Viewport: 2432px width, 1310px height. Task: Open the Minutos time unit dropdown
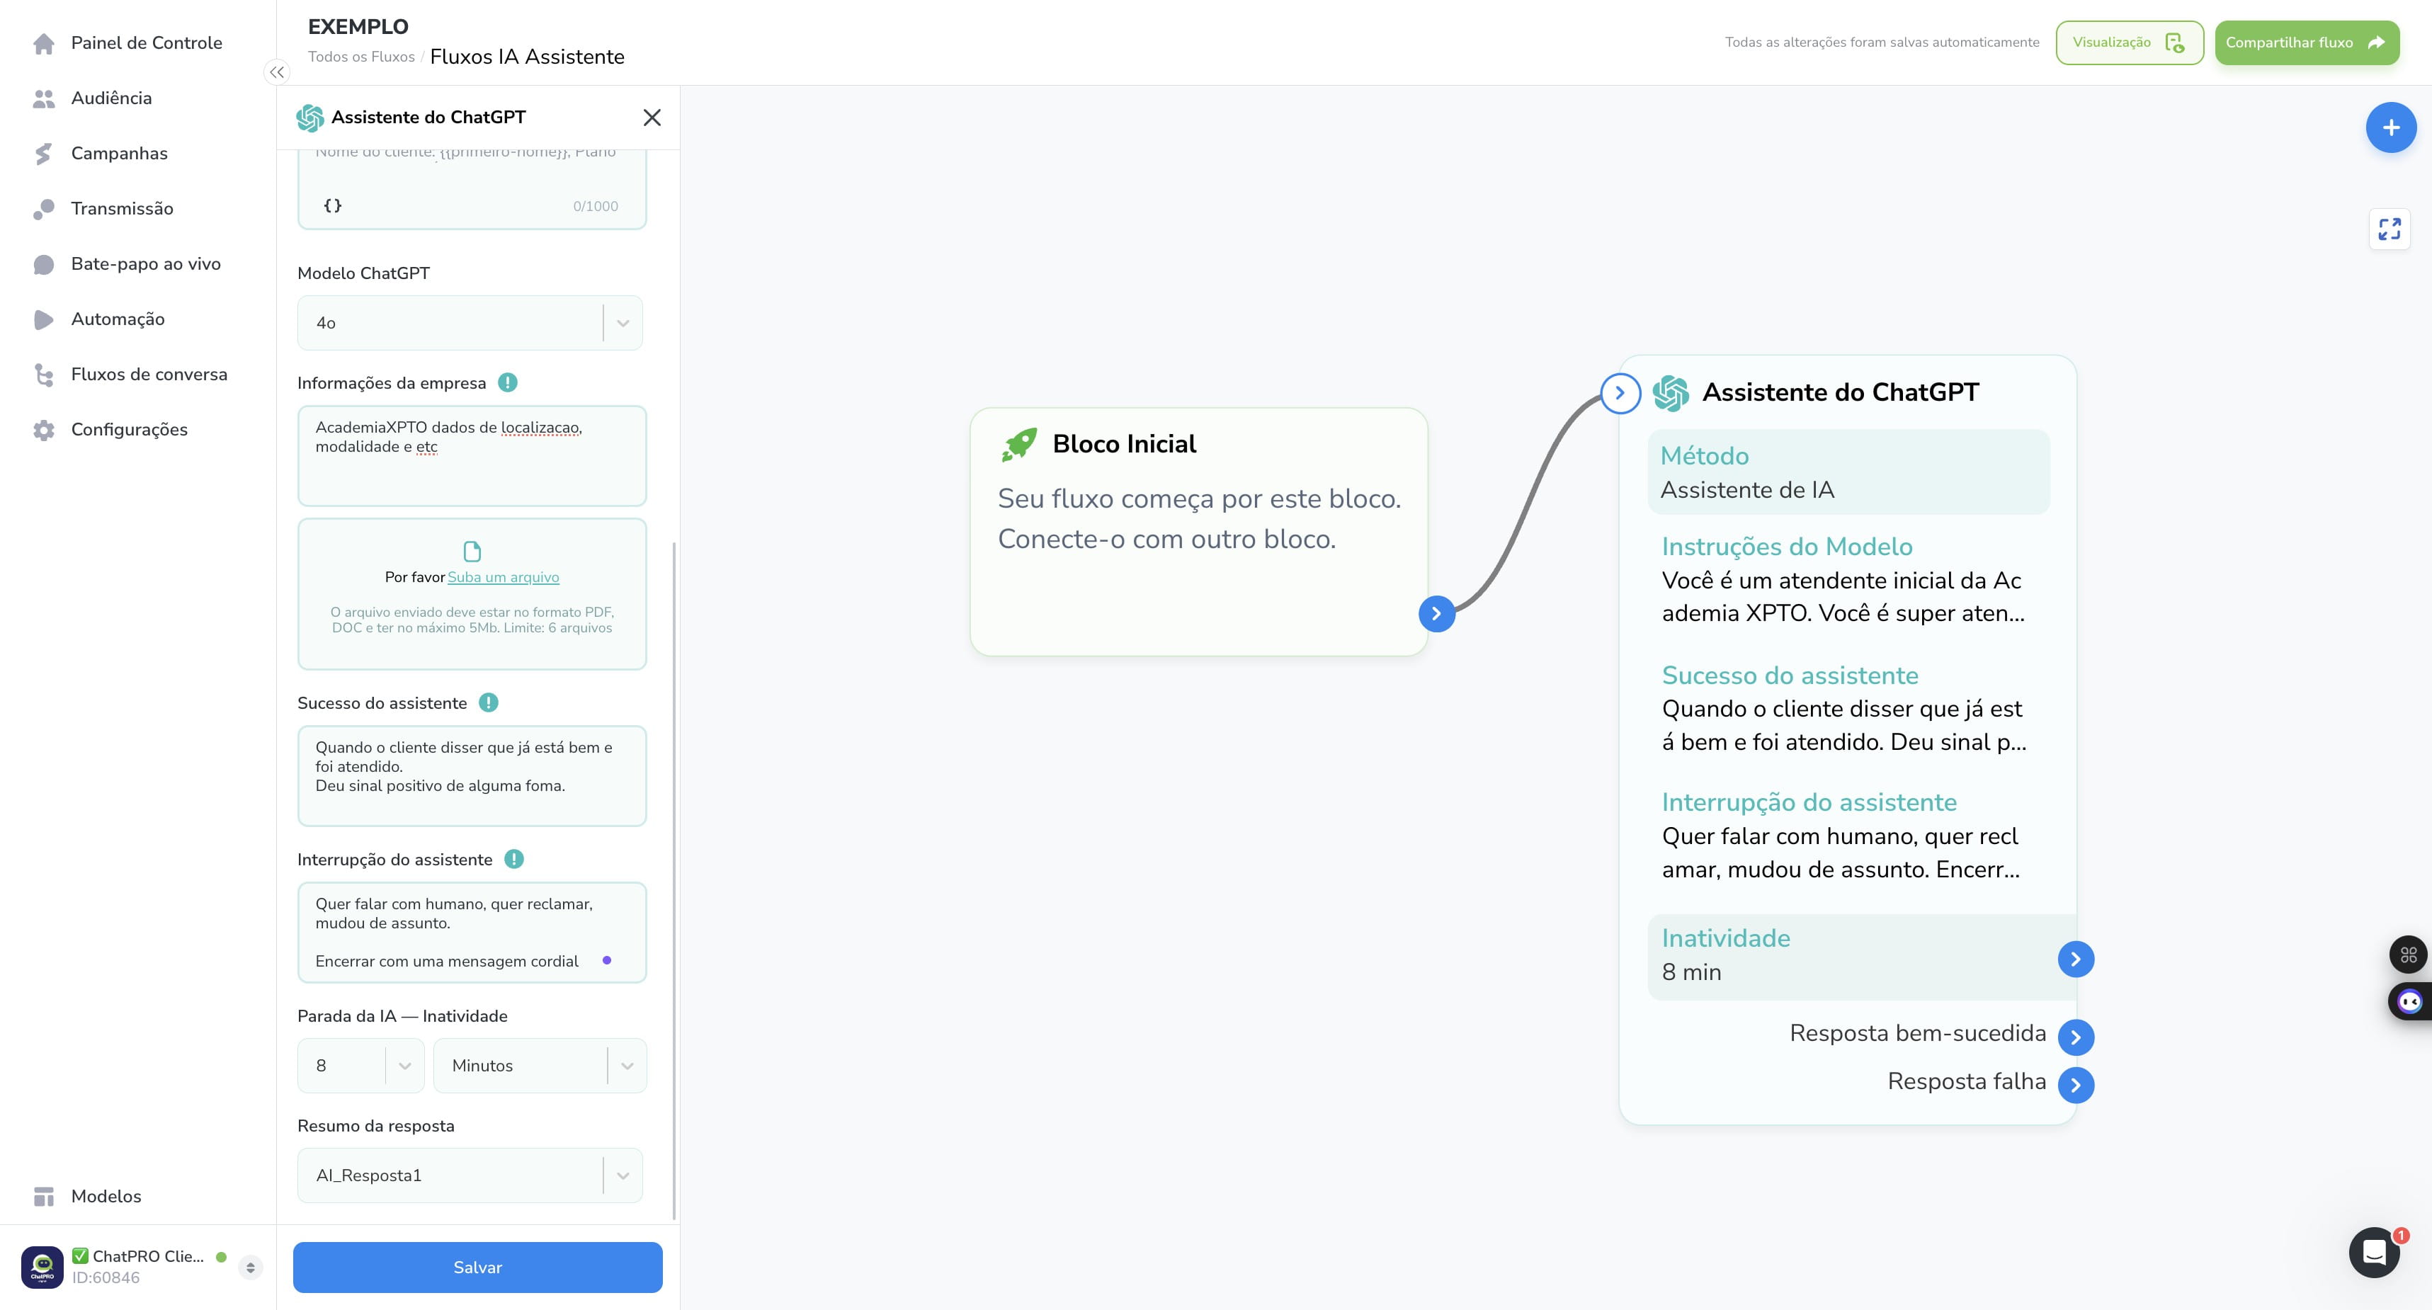540,1066
